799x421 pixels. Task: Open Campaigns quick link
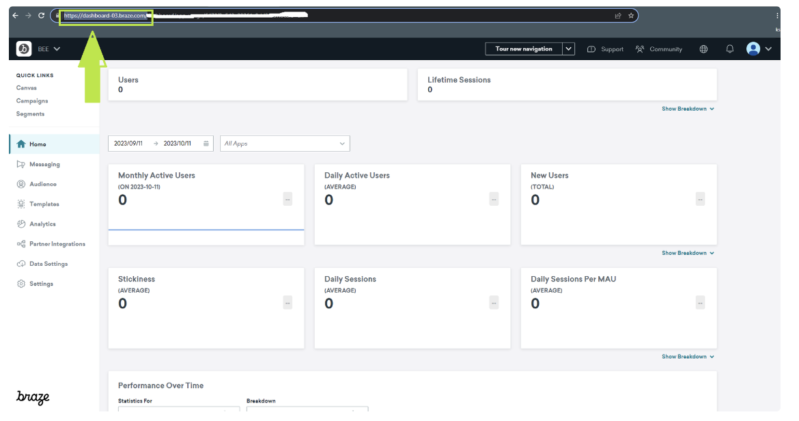(x=32, y=101)
